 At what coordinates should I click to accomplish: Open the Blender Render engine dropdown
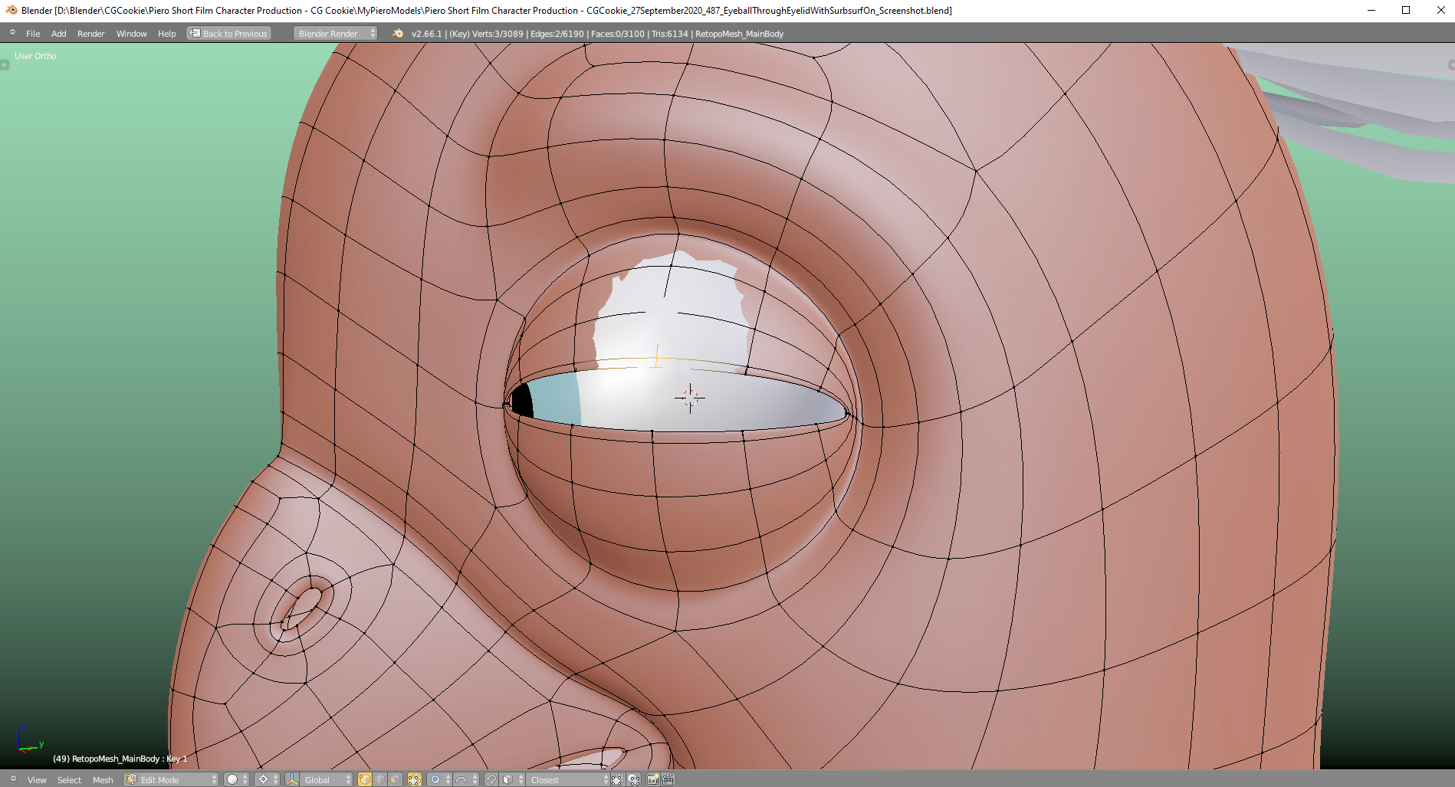click(x=336, y=34)
